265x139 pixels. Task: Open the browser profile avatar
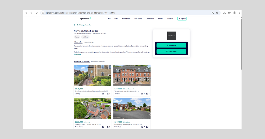coord(235,13)
